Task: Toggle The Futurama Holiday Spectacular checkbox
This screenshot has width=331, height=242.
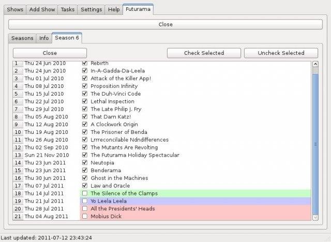Action: coord(85,155)
